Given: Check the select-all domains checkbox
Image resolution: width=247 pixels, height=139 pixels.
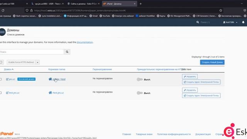Looking at the screenshot, I should pyautogui.click(x=1, y=62).
